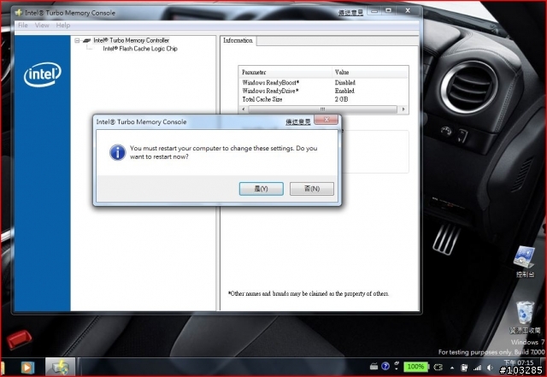Open the Control Panel desktop icon
This screenshot has width=547, height=377.
[525, 262]
